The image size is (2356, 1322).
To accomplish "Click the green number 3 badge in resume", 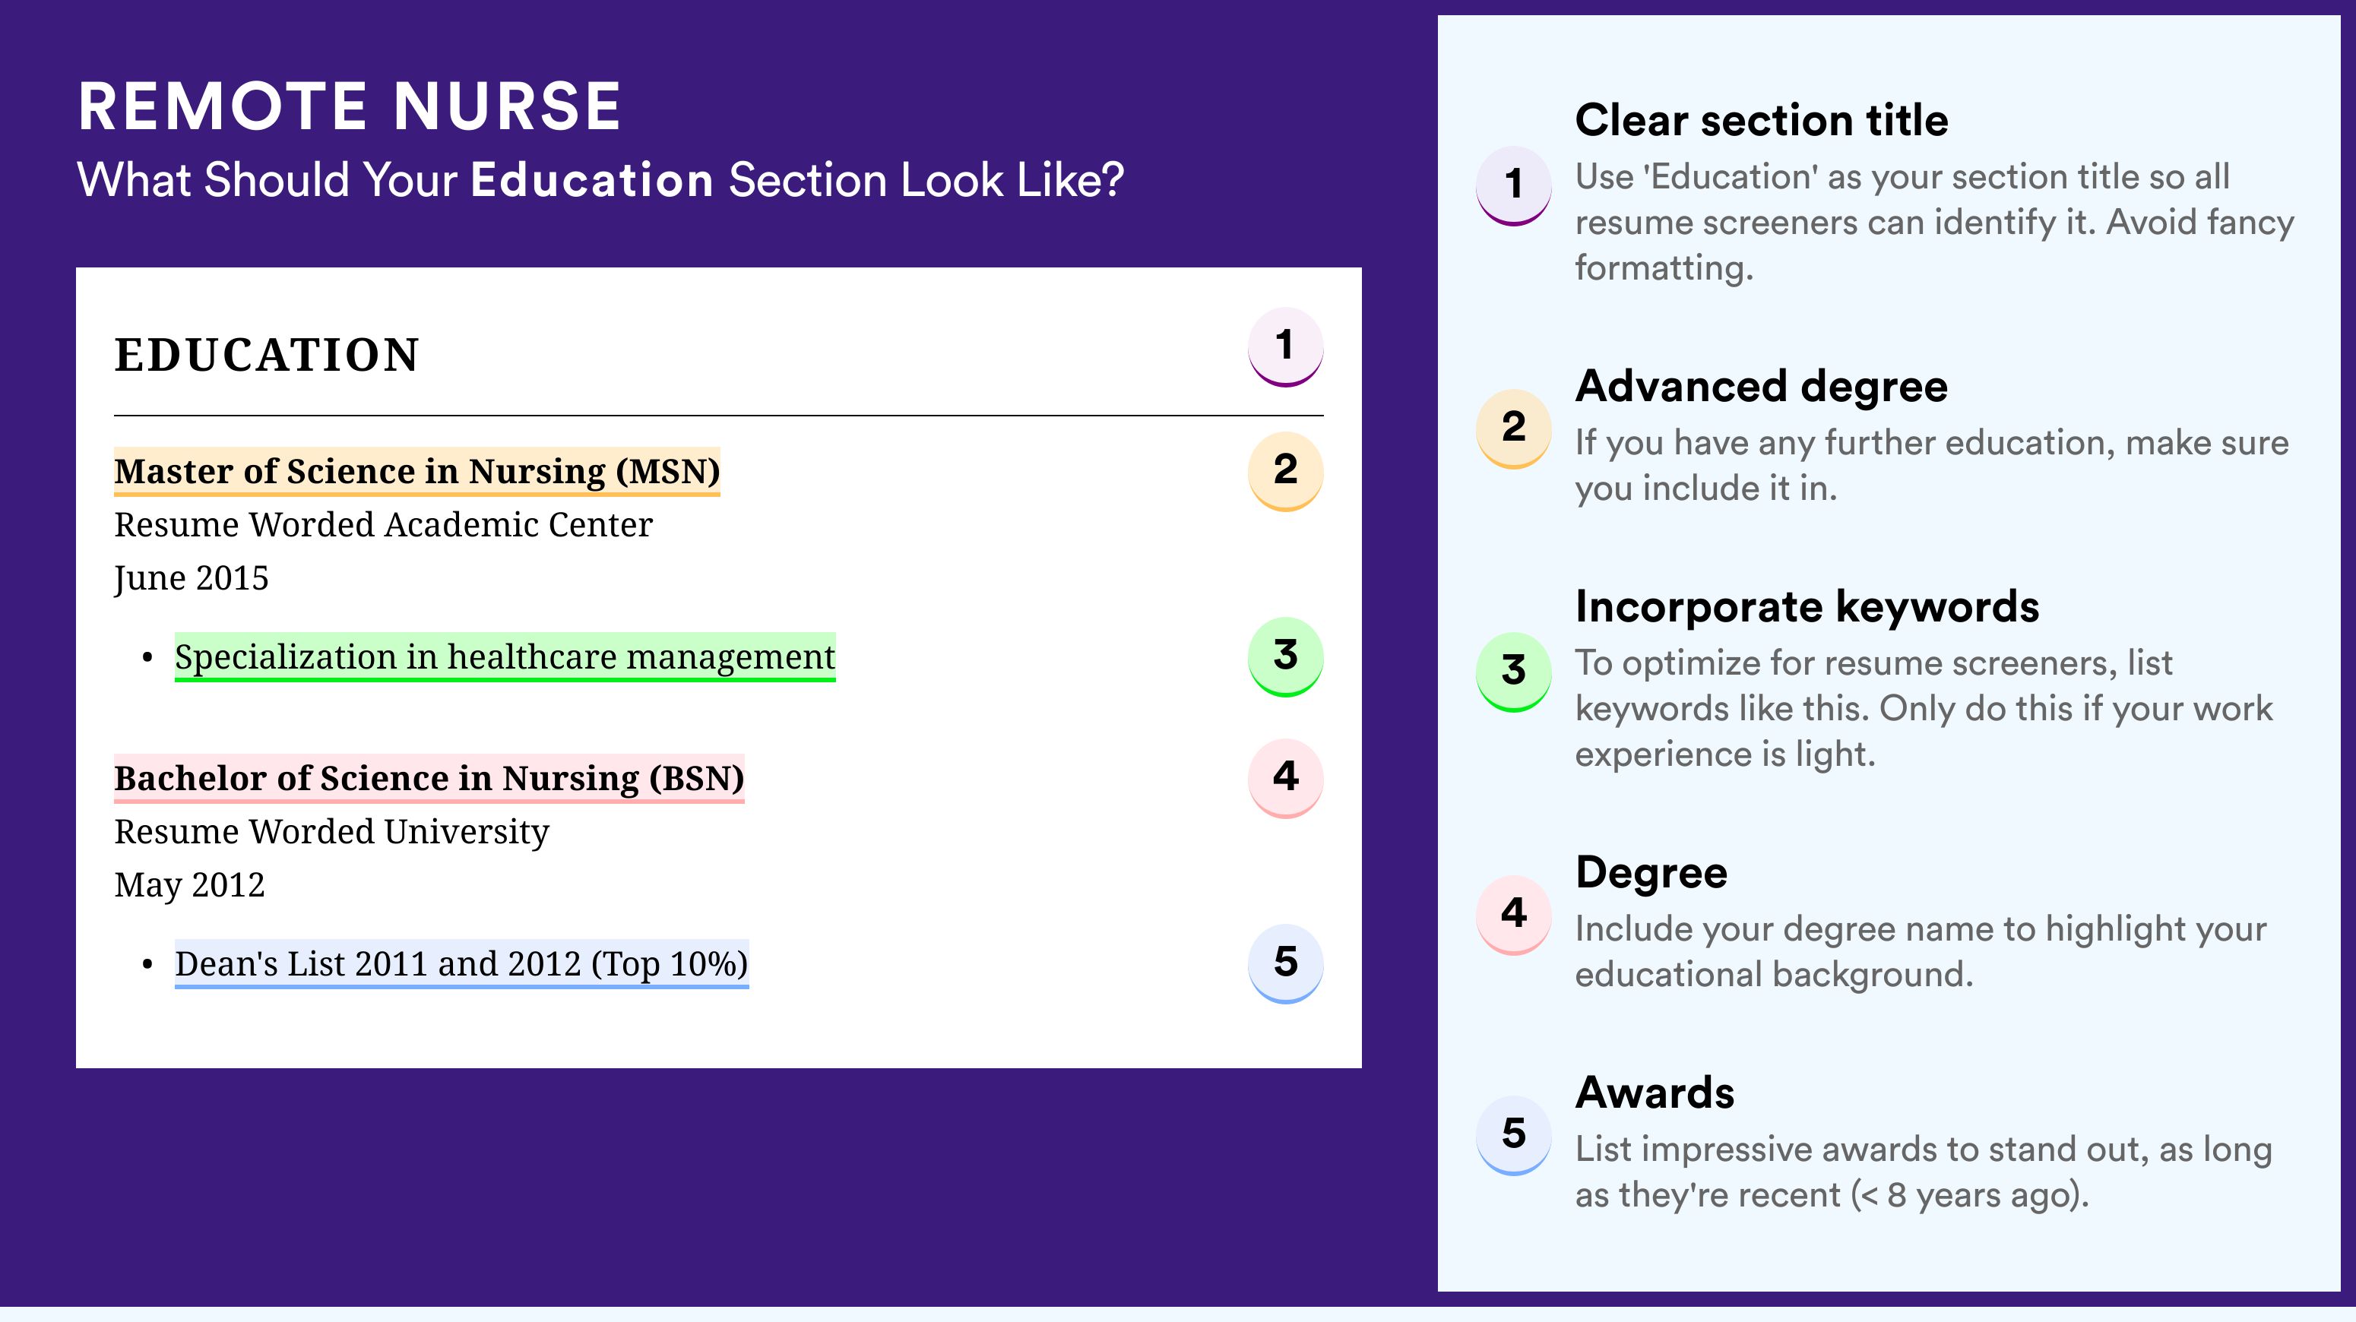I will [x=1285, y=656].
